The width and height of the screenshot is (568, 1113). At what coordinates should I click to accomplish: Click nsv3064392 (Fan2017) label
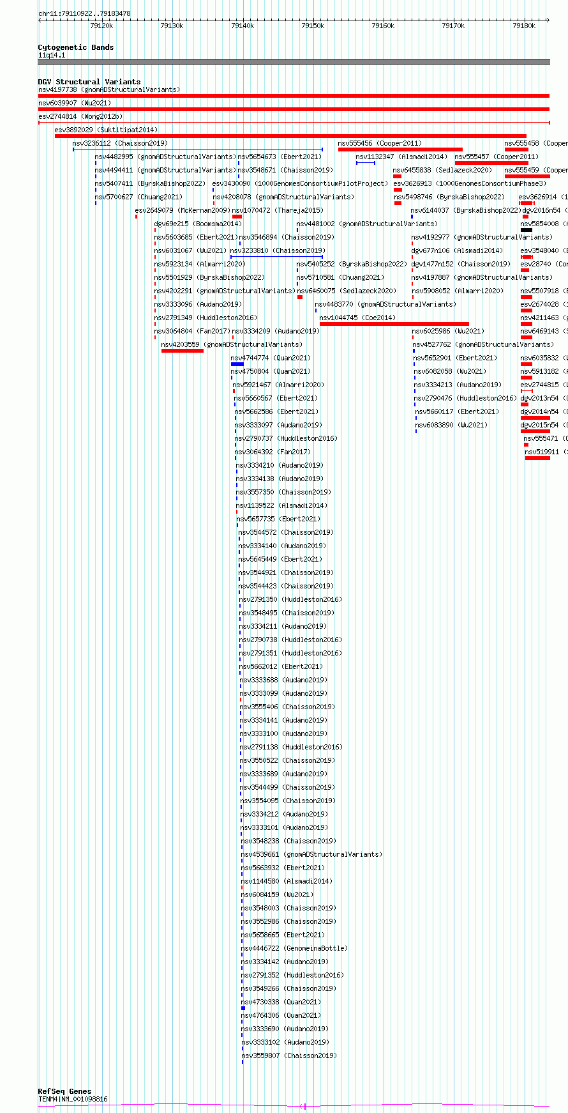(x=273, y=452)
